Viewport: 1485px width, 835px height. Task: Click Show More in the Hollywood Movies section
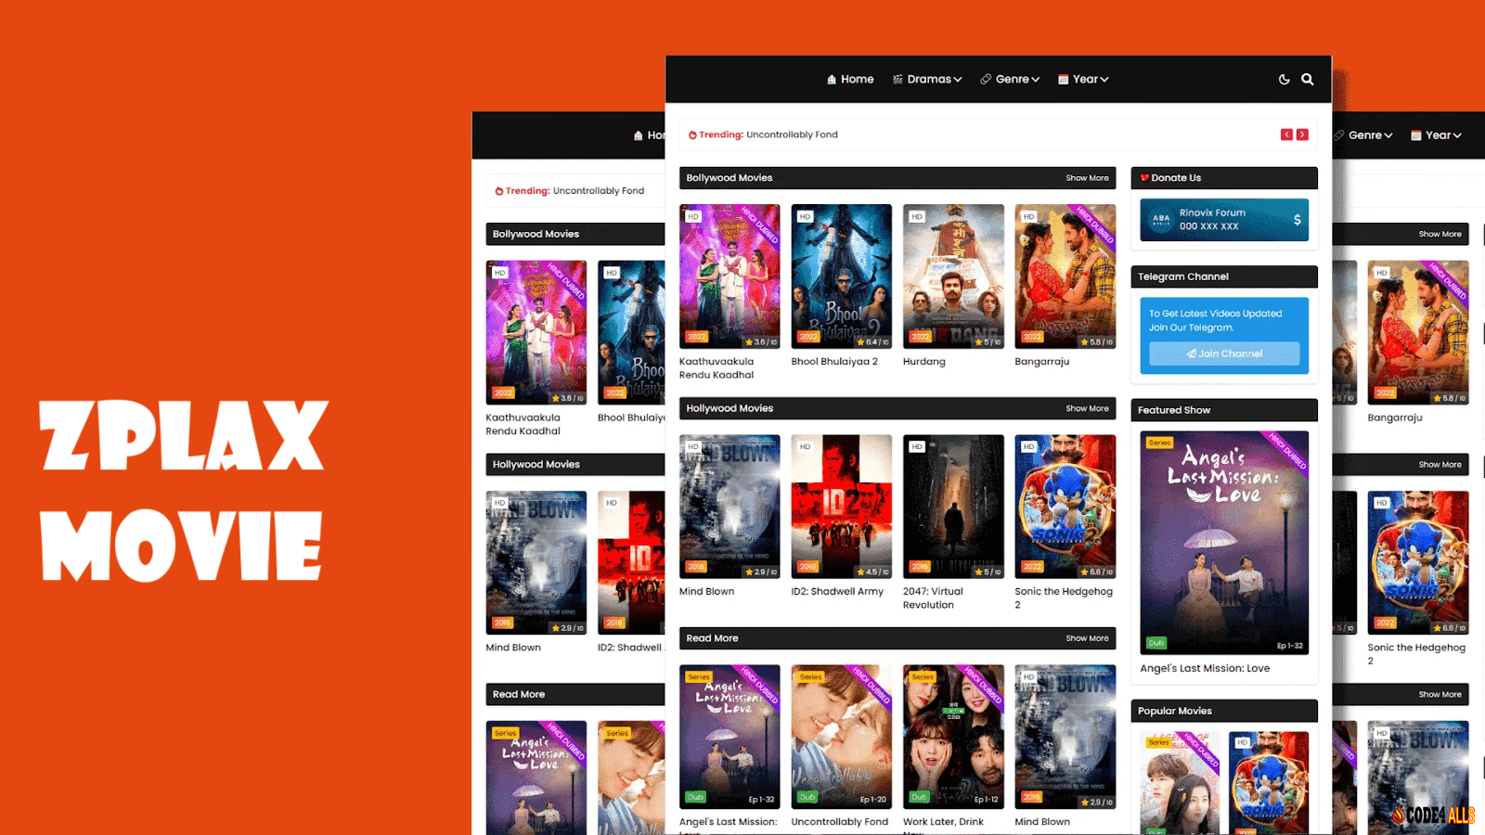pos(1087,408)
